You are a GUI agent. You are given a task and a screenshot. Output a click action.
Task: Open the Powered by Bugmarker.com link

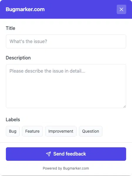[x=66, y=168]
